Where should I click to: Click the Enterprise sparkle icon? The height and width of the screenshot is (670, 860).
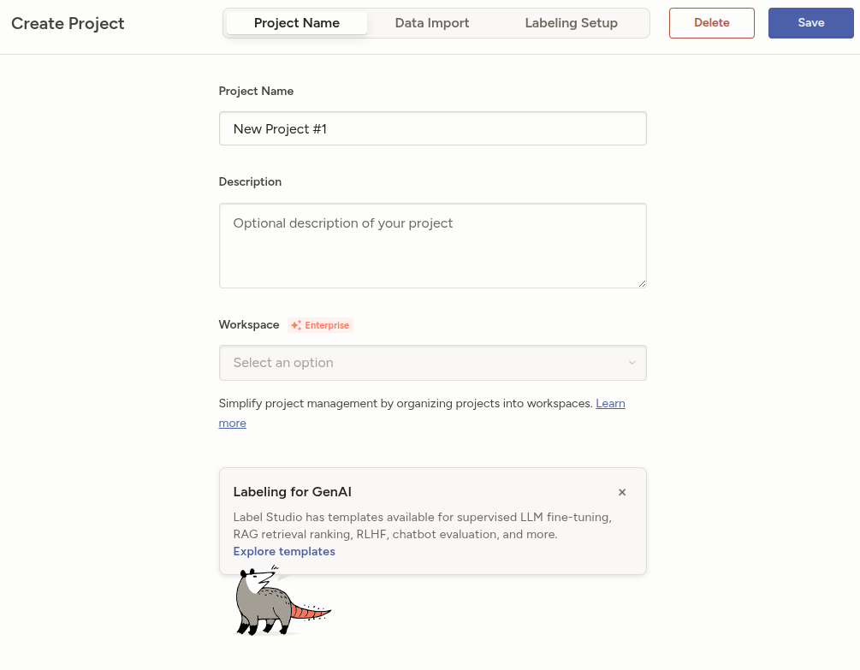(x=296, y=325)
